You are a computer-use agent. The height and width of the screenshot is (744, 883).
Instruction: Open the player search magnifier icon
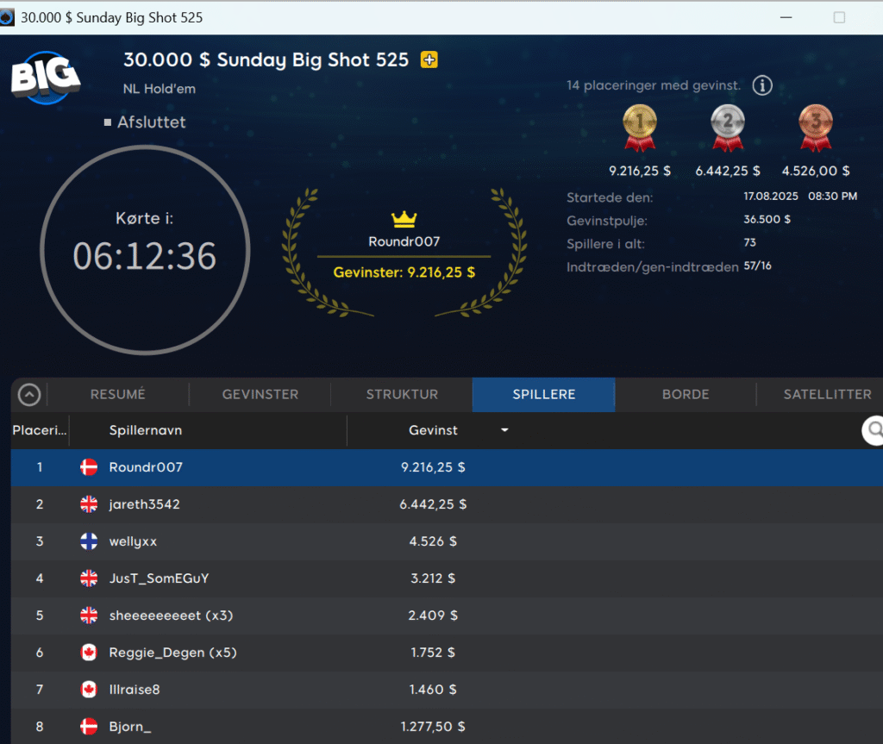click(x=874, y=429)
